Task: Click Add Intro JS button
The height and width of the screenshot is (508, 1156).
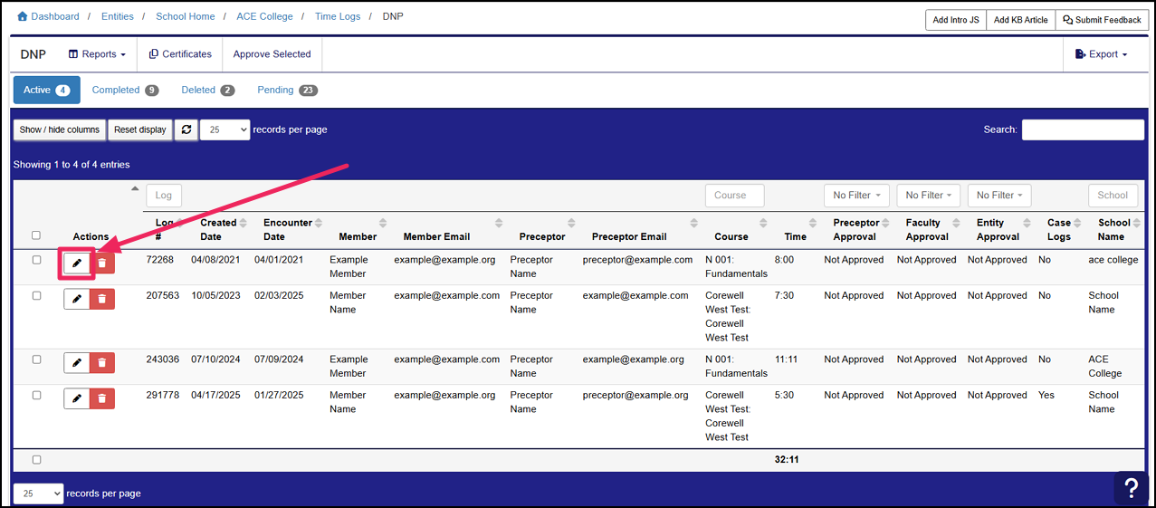Action: 956,20
